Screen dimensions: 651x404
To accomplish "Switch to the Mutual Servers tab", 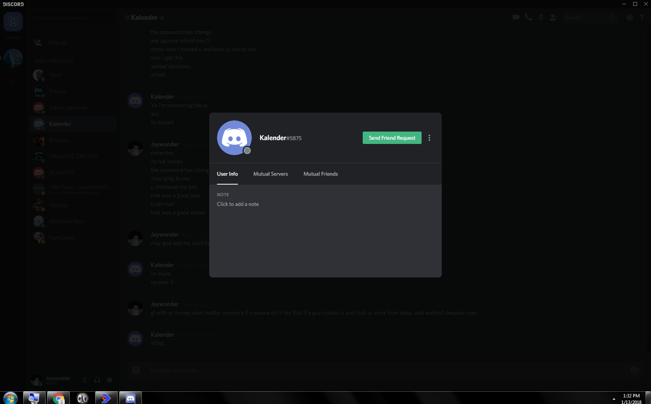I will point(270,174).
